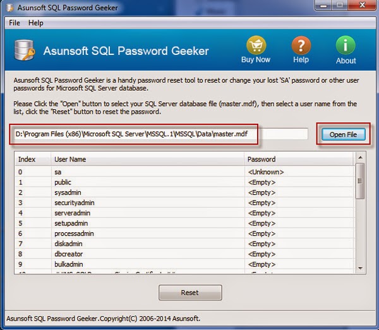This screenshot has height=330, width=379.
Task: Click the '<Empty>' password of public
Action: (262, 182)
